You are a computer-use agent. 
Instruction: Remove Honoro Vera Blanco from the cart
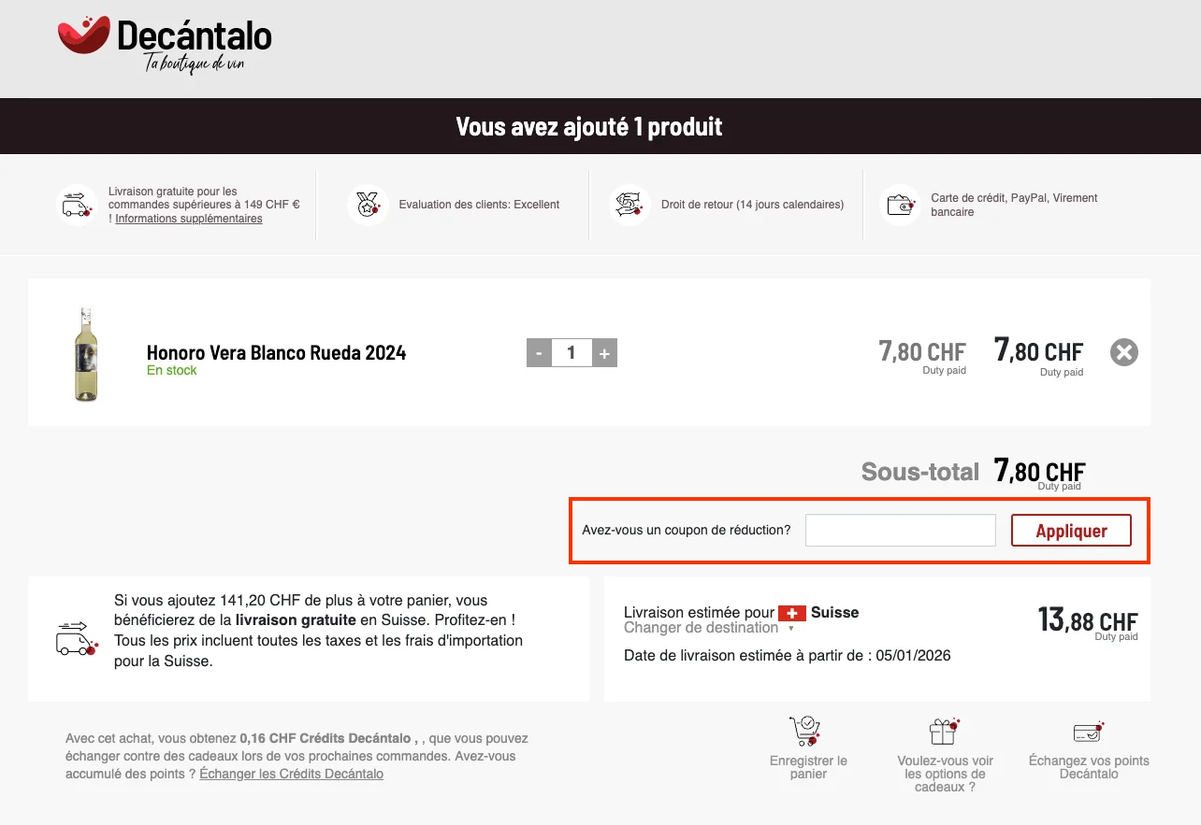tap(1123, 352)
